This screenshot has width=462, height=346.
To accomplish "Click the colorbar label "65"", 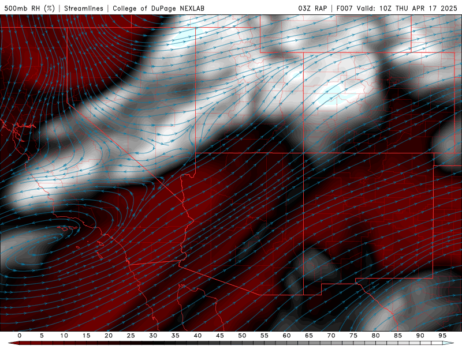I will pos(309,336).
